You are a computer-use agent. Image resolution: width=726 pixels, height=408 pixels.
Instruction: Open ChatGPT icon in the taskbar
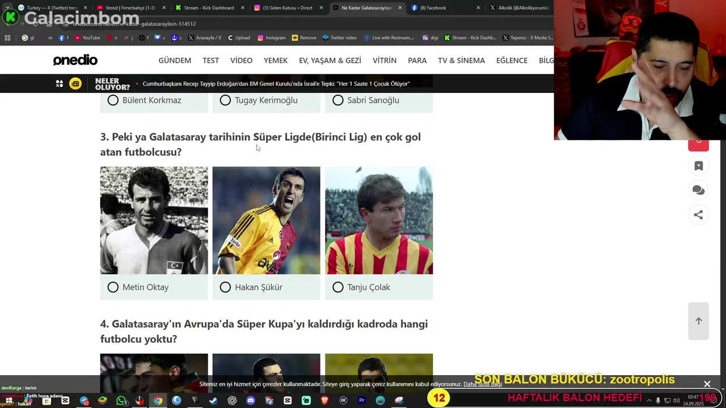232,401
